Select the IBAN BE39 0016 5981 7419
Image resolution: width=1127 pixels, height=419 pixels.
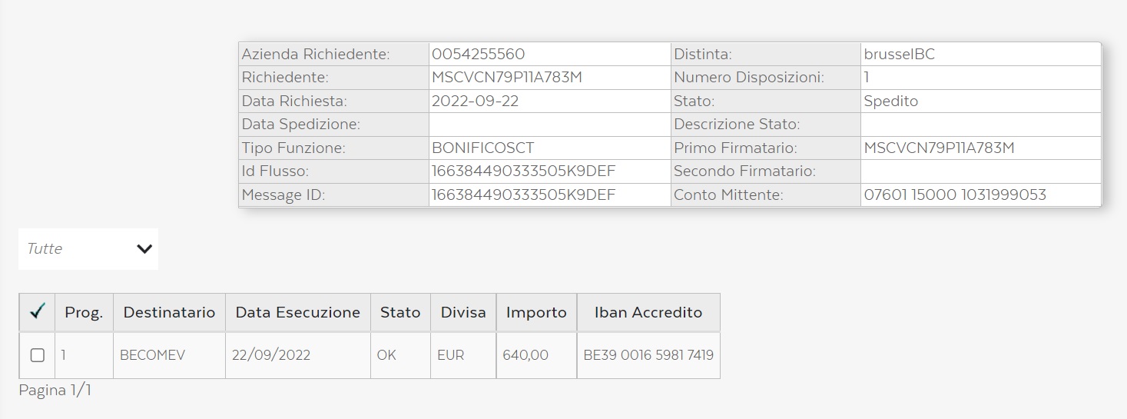click(x=648, y=355)
